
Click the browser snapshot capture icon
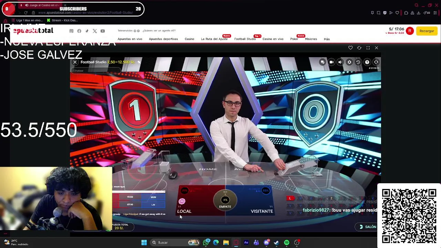[x=379, y=13]
